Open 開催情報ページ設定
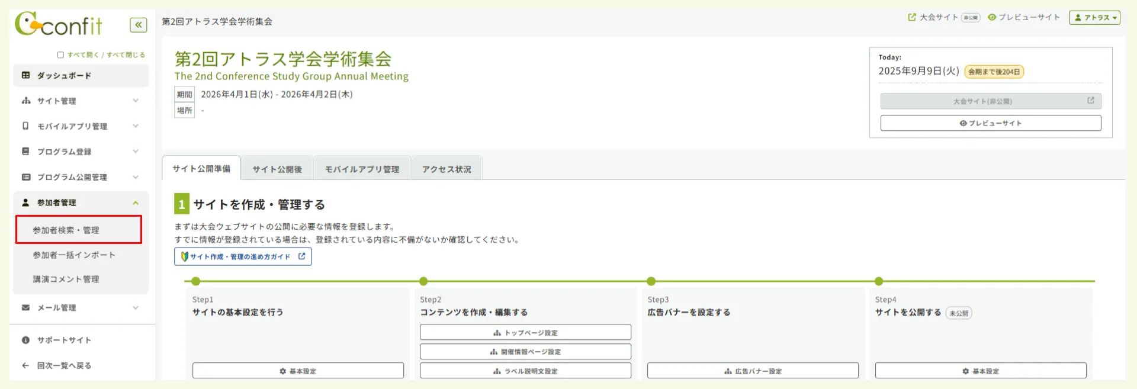1137x389 pixels. [x=525, y=351]
